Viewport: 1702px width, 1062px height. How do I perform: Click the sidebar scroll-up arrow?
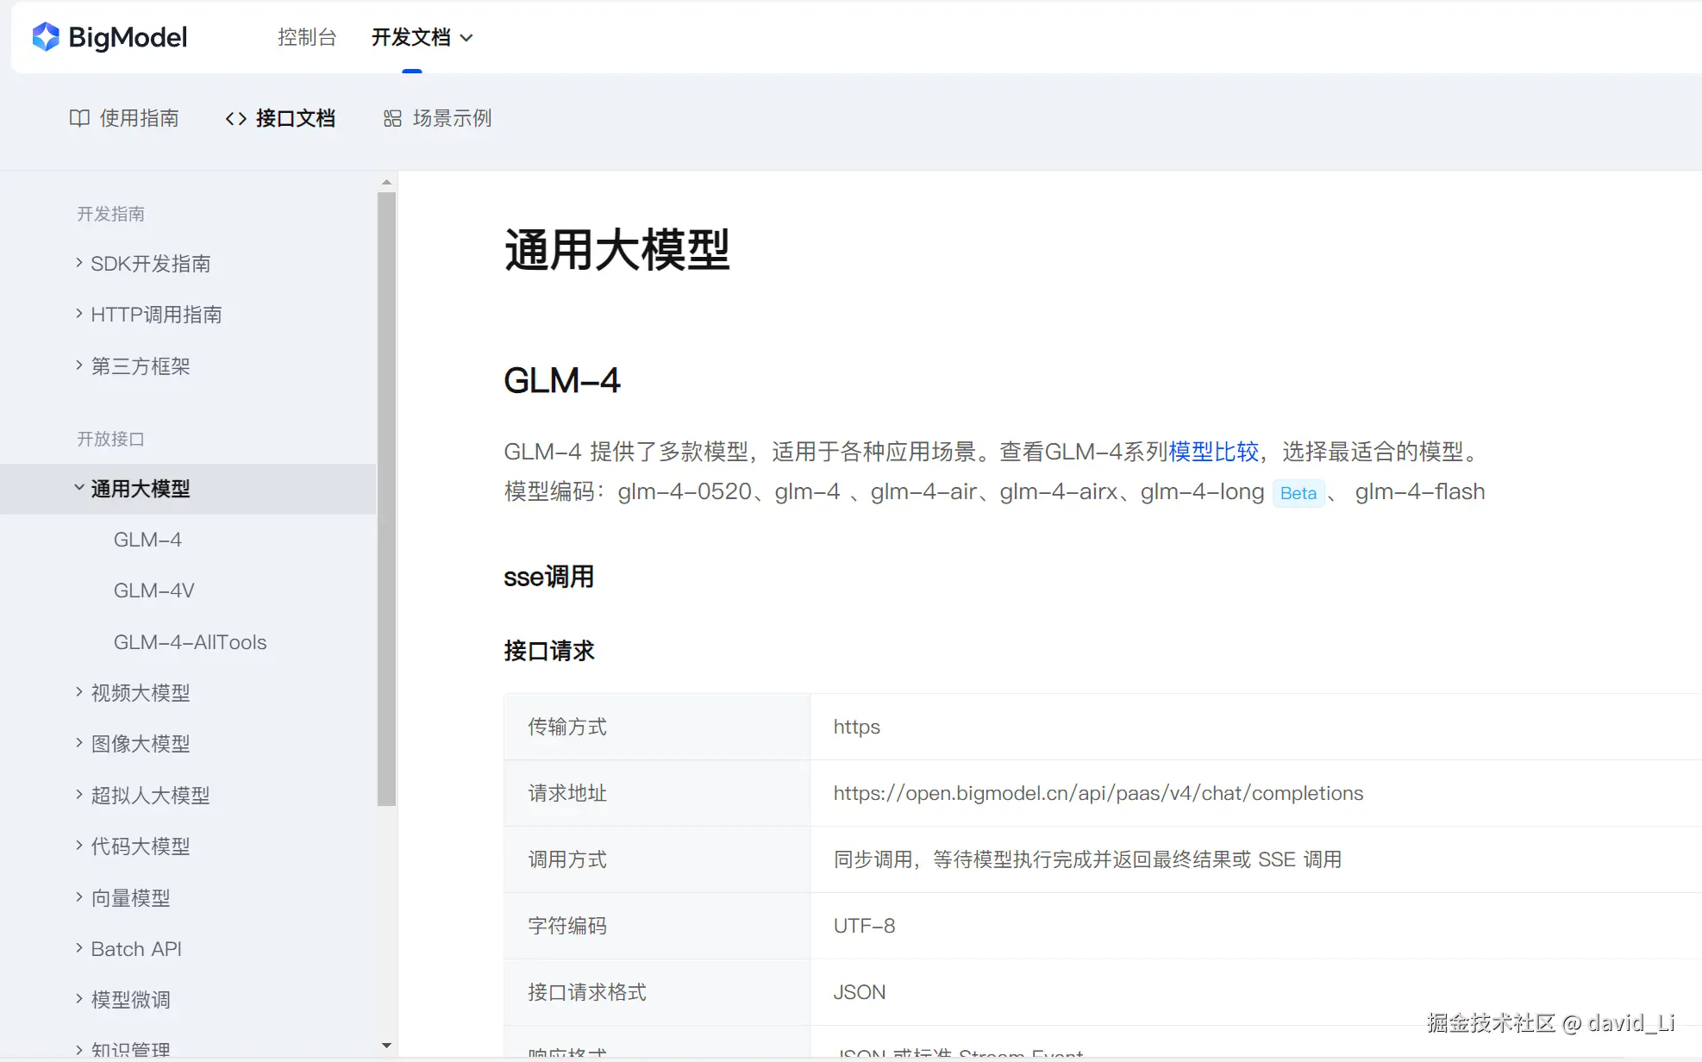point(386,182)
